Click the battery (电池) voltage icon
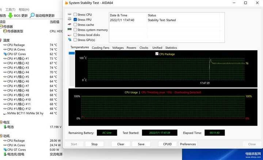This screenshot has width=263, height=160. click(4, 127)
